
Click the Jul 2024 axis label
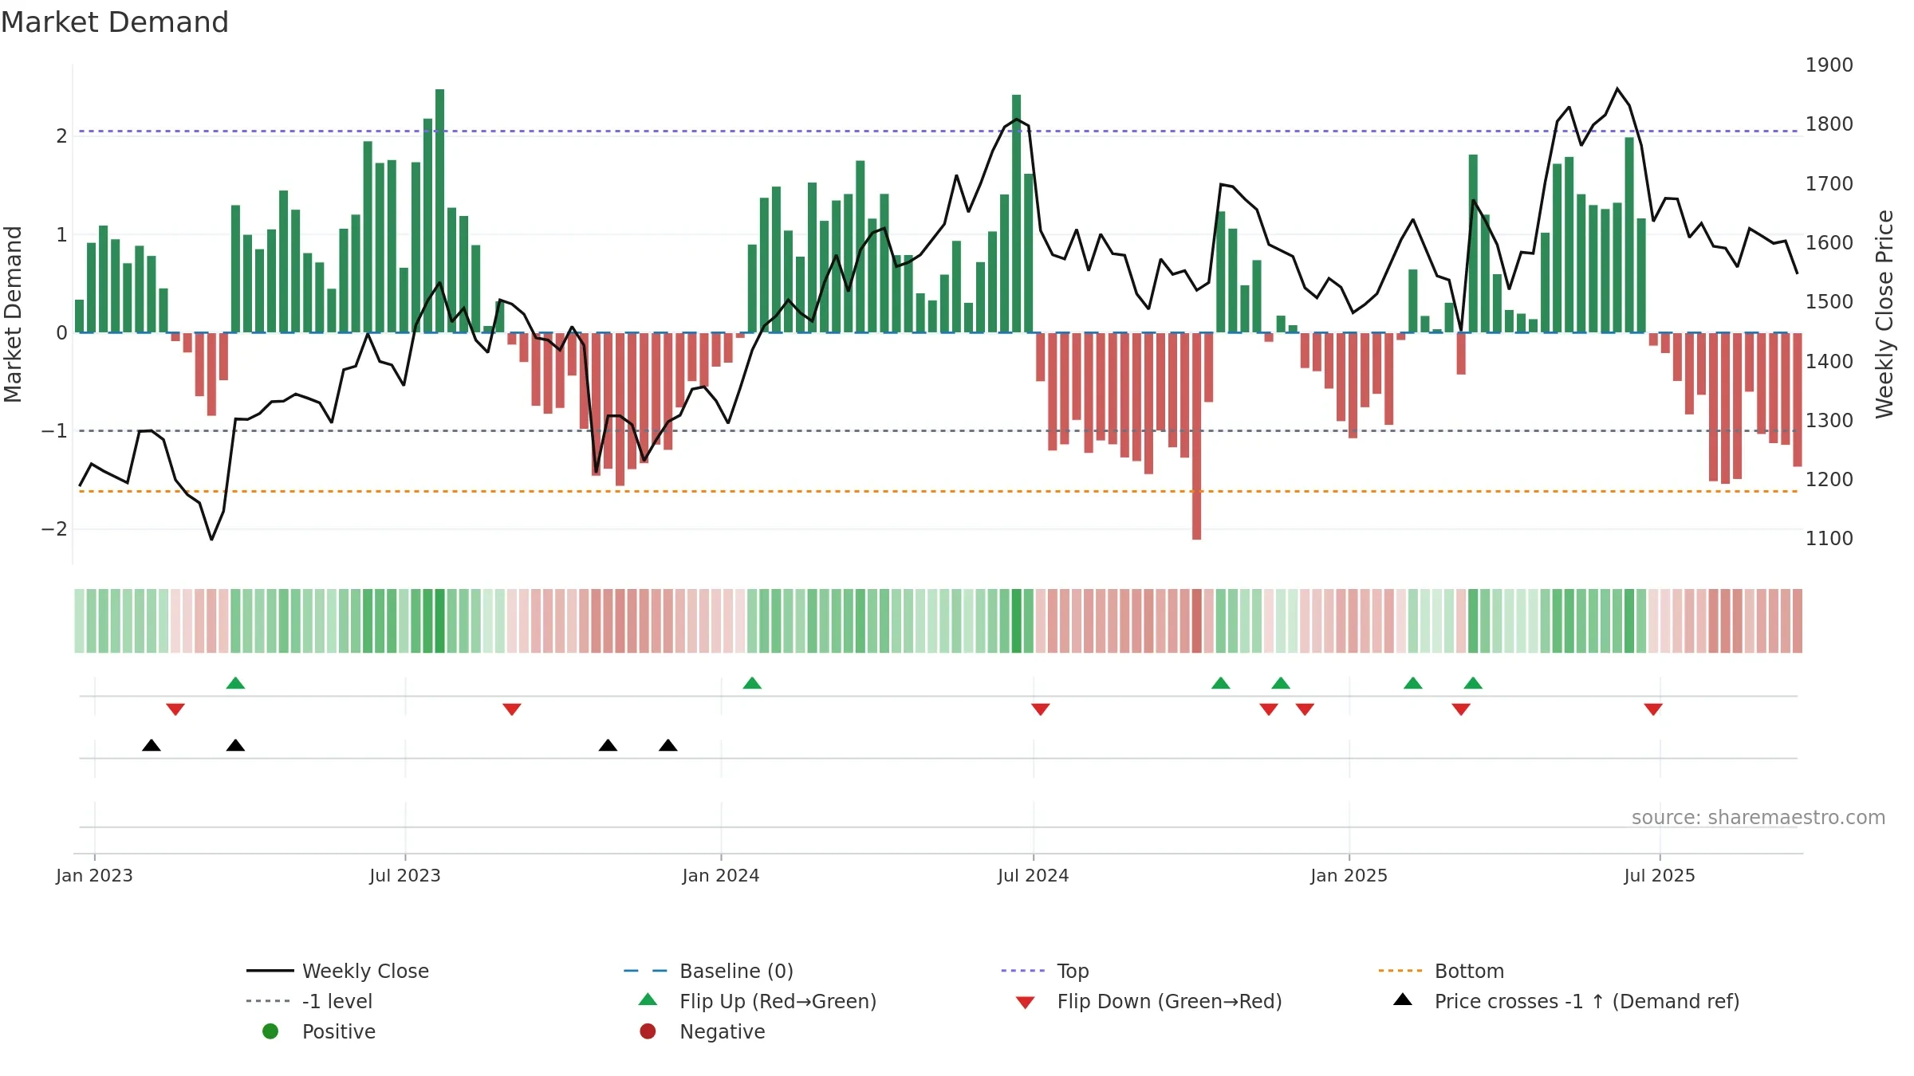point(1034,876)
